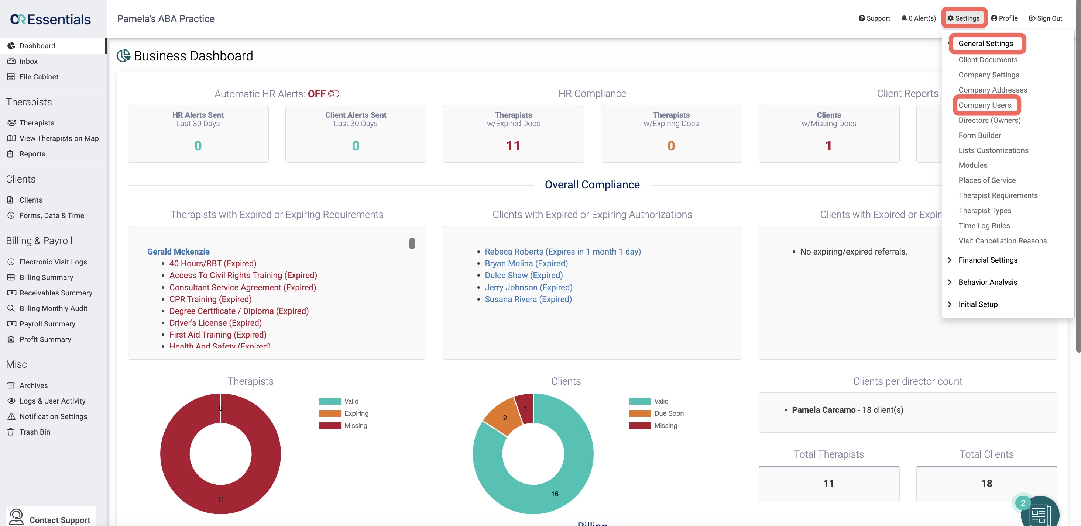Click the Billing Monthly Audit magnifier icon
1081x526 pixels.
point(11,308)
